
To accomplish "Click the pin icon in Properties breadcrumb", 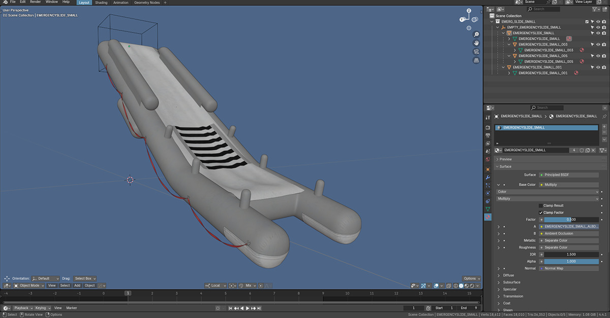I will pos(605,116).
